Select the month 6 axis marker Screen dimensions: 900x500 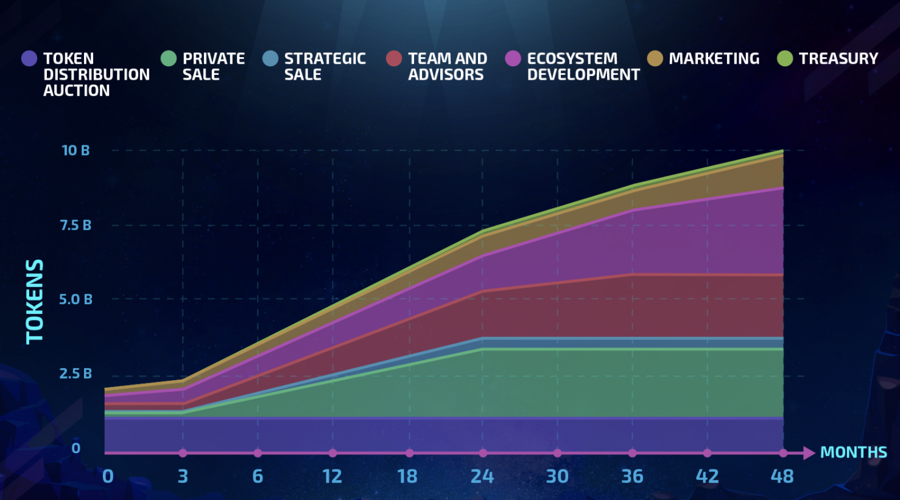tap(258, 453)
